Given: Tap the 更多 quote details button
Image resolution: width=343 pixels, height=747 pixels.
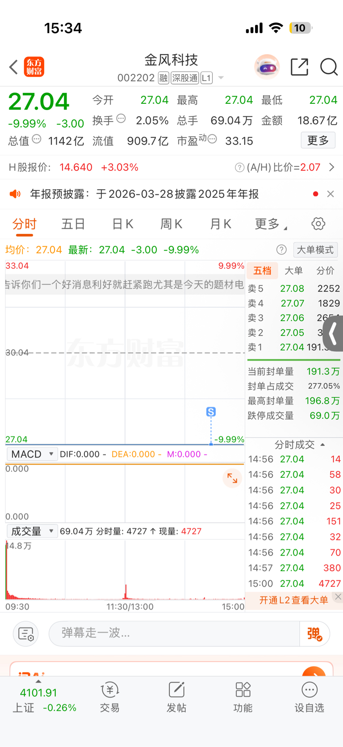Looking at the screenshot, I should pos(318,140).
